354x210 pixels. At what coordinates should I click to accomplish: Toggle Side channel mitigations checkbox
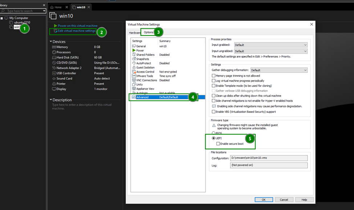click(x=213, y=100)
